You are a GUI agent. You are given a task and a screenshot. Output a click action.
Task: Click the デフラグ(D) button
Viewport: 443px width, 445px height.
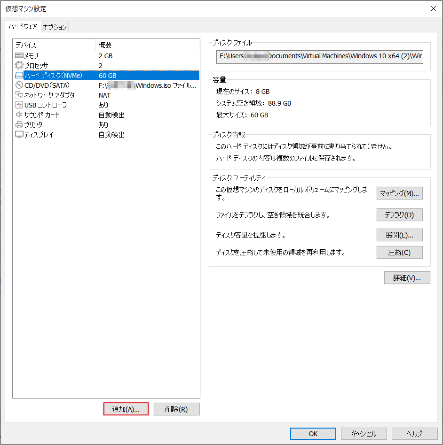(399, 215)
